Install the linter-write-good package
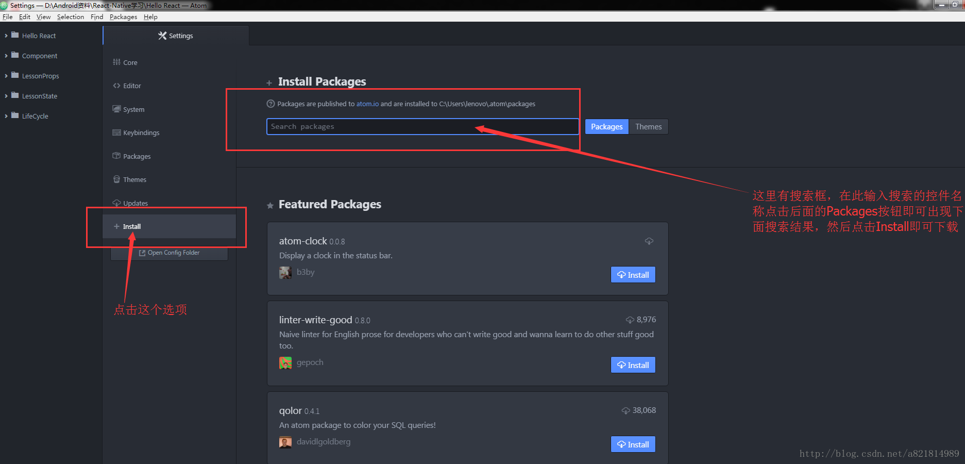The width and height of the screenshot is (965, 464). click(633, 365)
